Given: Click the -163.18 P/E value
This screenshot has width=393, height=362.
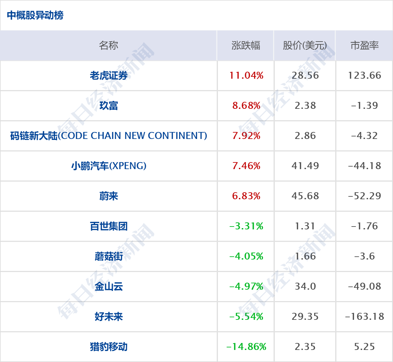Looking at the screenshot, I should [x=364, y=317].
